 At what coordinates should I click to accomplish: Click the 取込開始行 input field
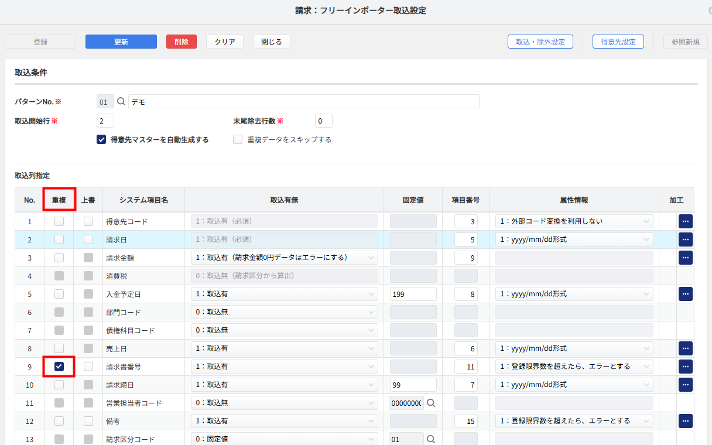pos(105,121)
